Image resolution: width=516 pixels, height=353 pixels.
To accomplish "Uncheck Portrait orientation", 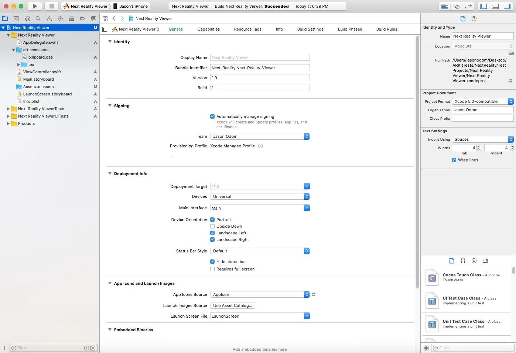I will (x=212, y=220).
